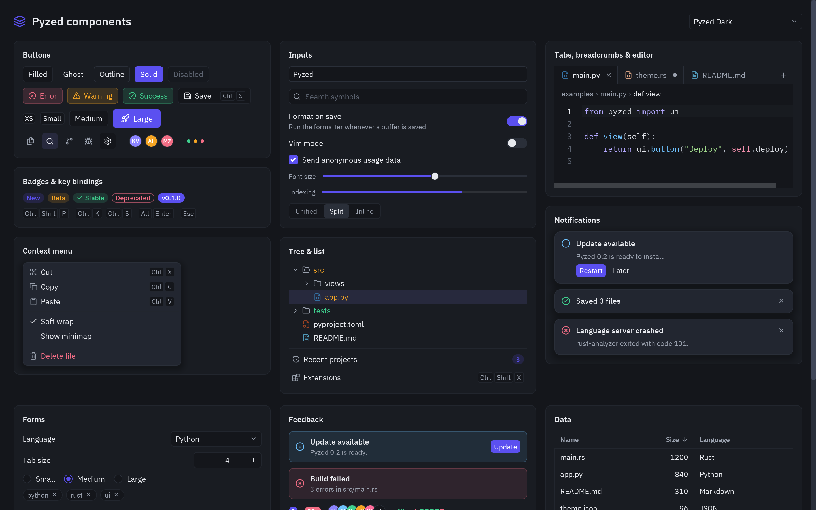The height and width of the screenshot is (510, 816).
Task: Expand the tests folder
Action: pyautogui.click(x=296, y=310)
